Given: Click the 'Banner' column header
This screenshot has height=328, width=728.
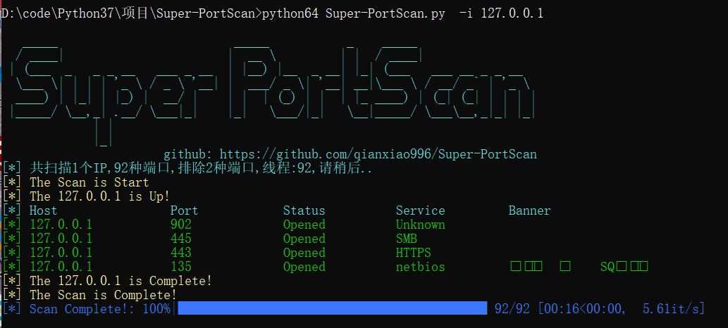Looking at the screenshot, I should pos(529,210).
